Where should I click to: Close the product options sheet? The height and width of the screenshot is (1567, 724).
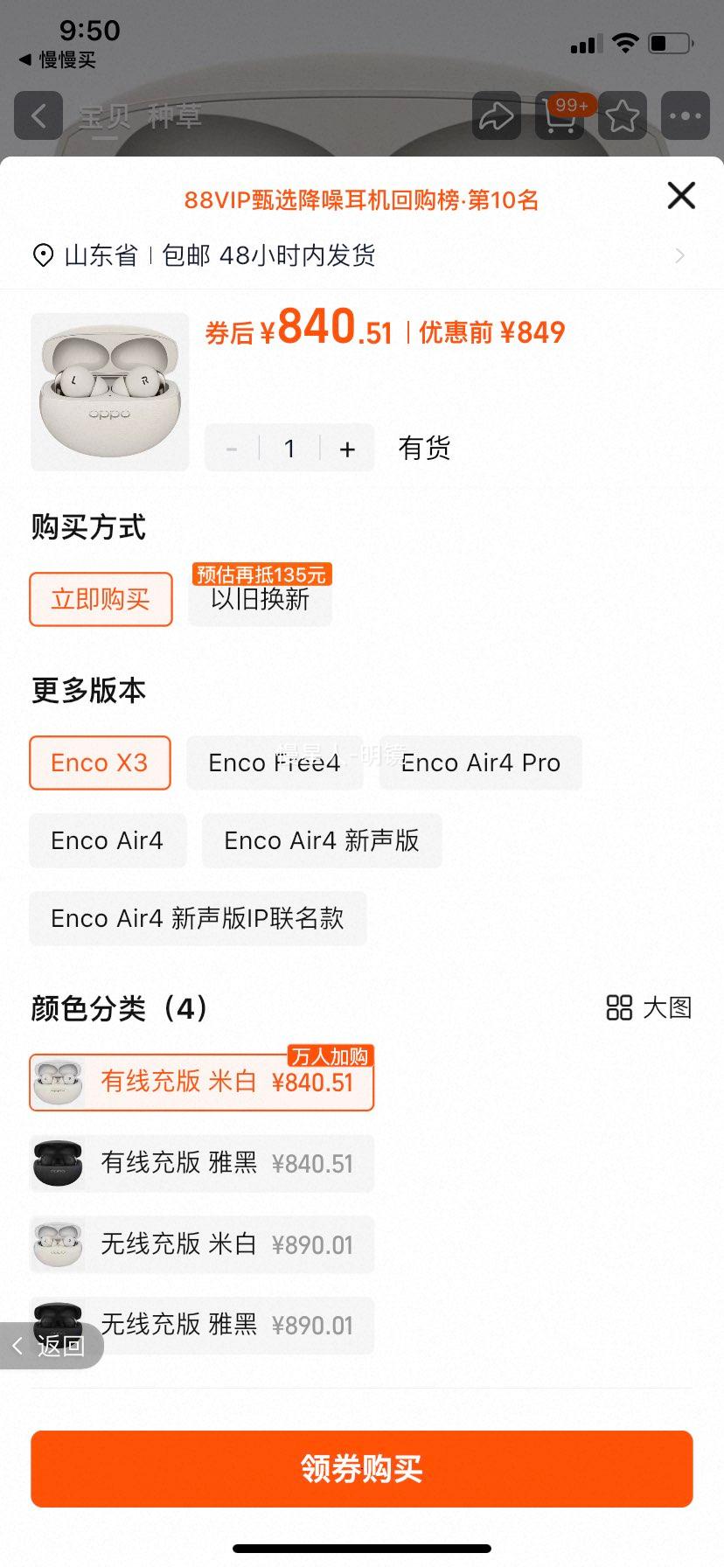(681, 195)
